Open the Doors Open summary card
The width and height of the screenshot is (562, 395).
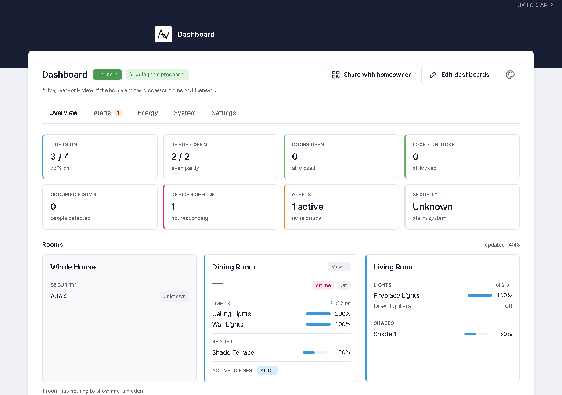point(341,157)
